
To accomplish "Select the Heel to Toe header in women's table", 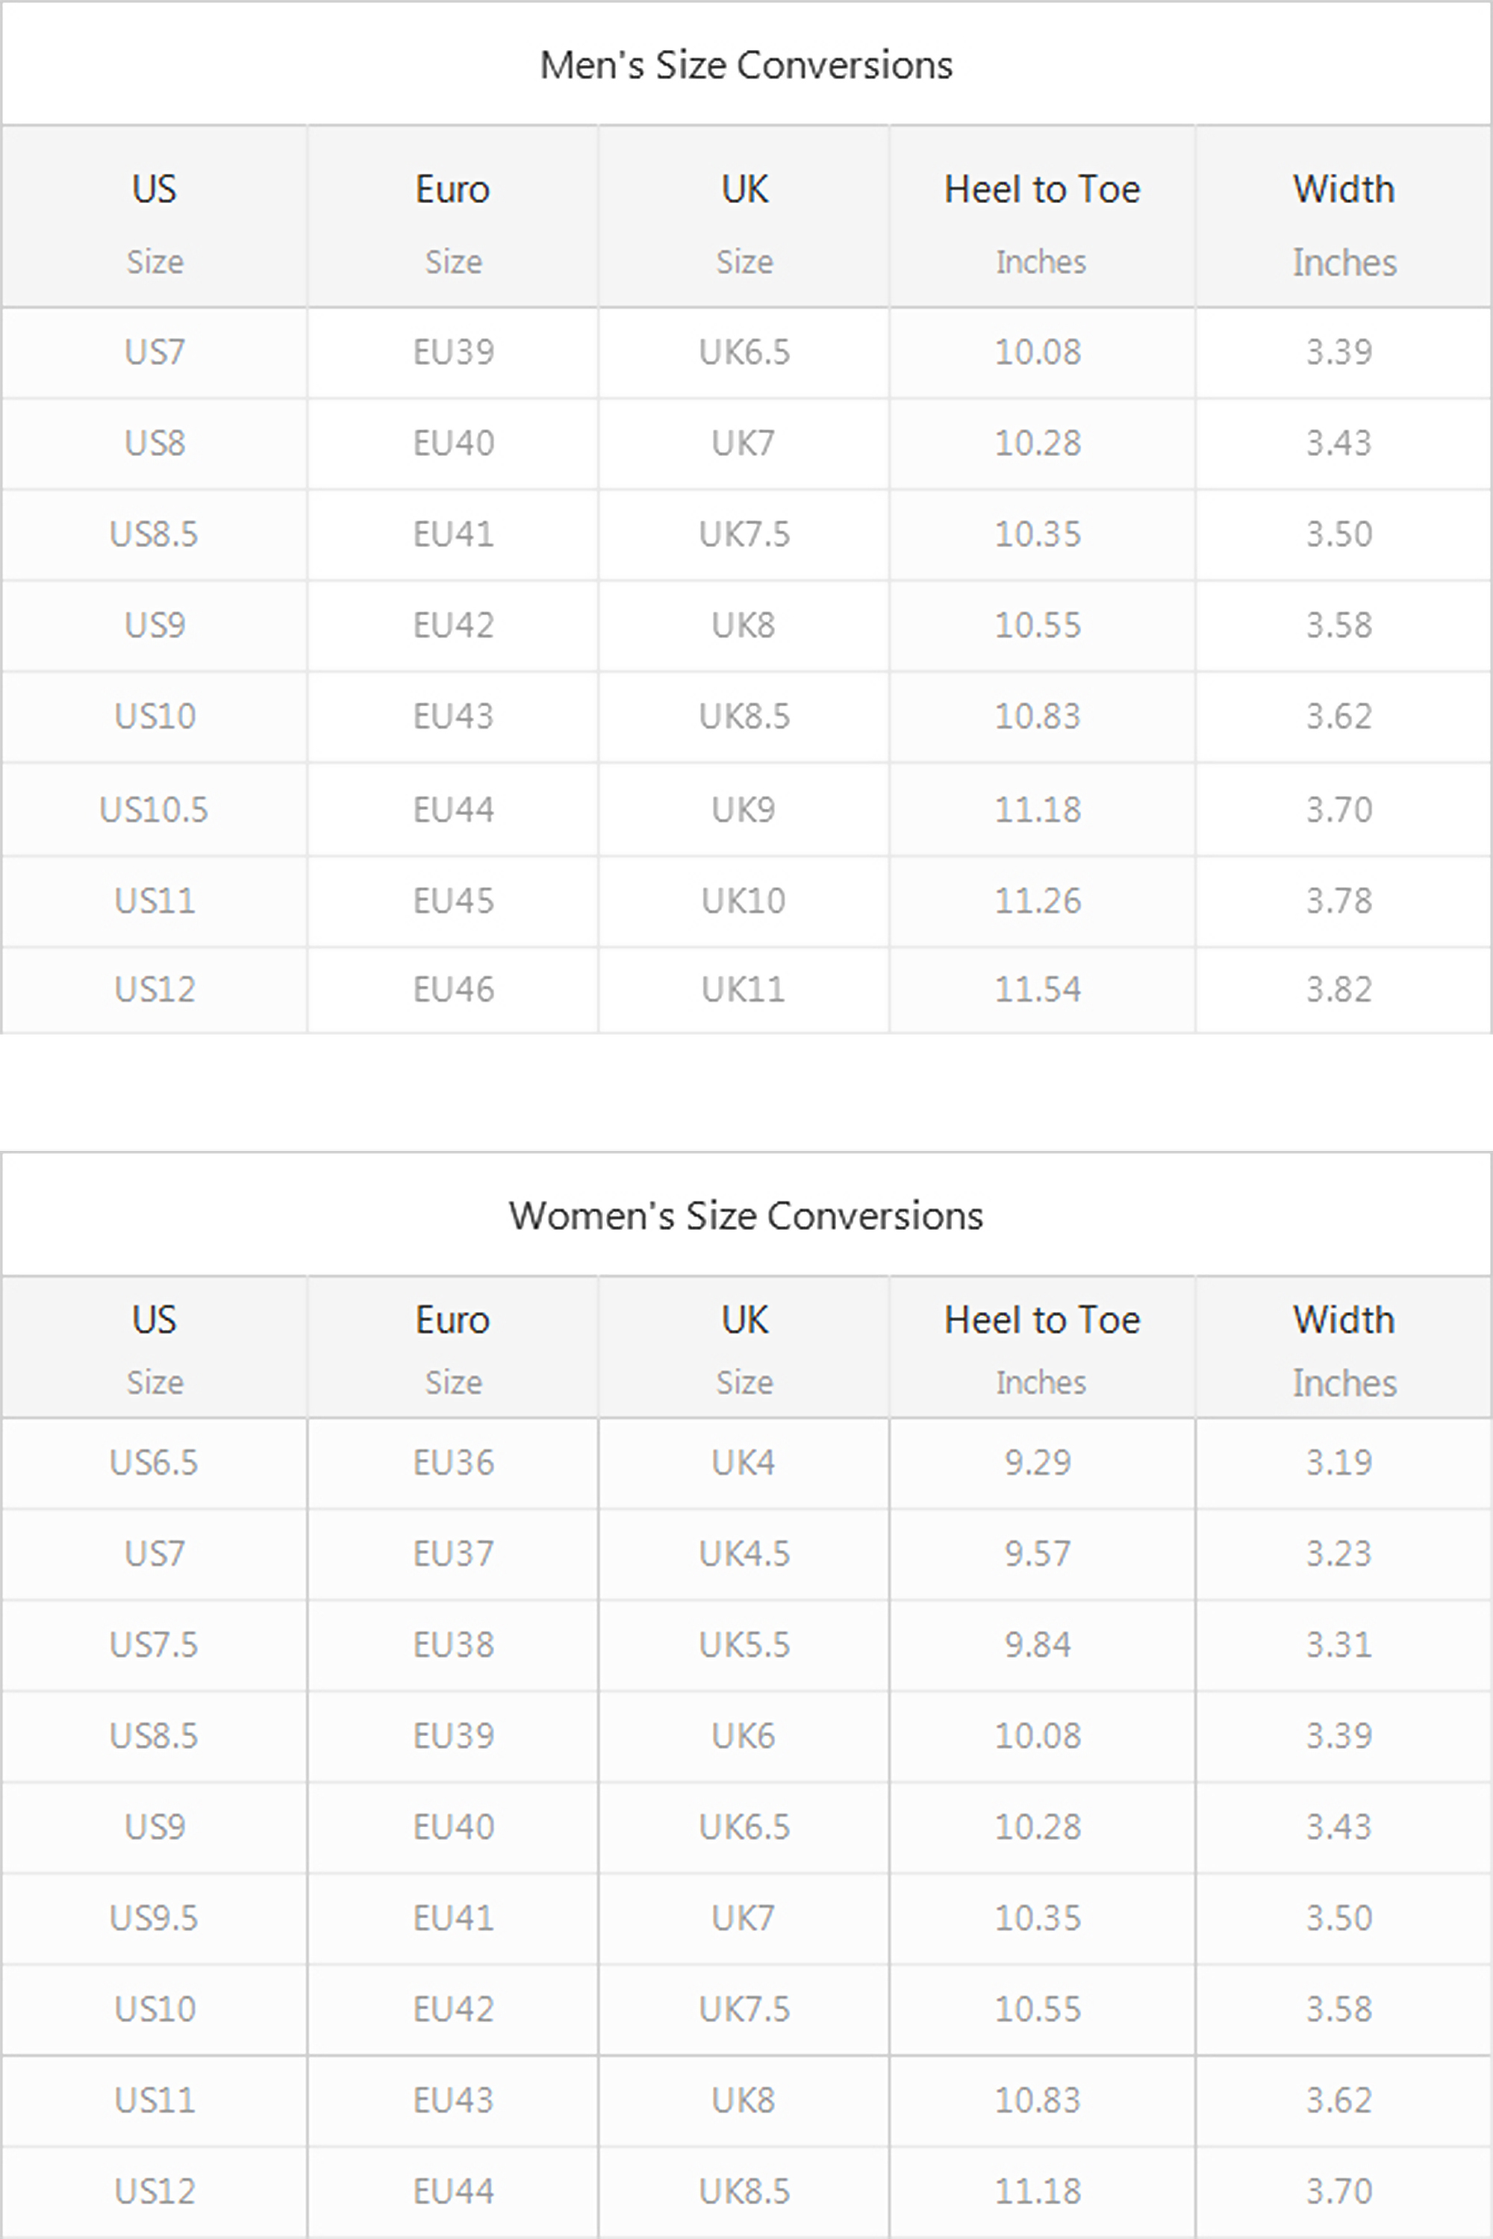I will pyautogui.click(x=1041, y=1348).
